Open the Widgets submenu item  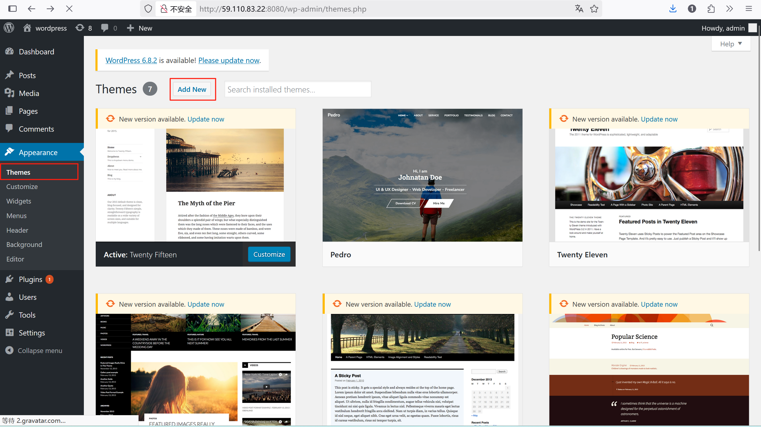click(19, 201)
